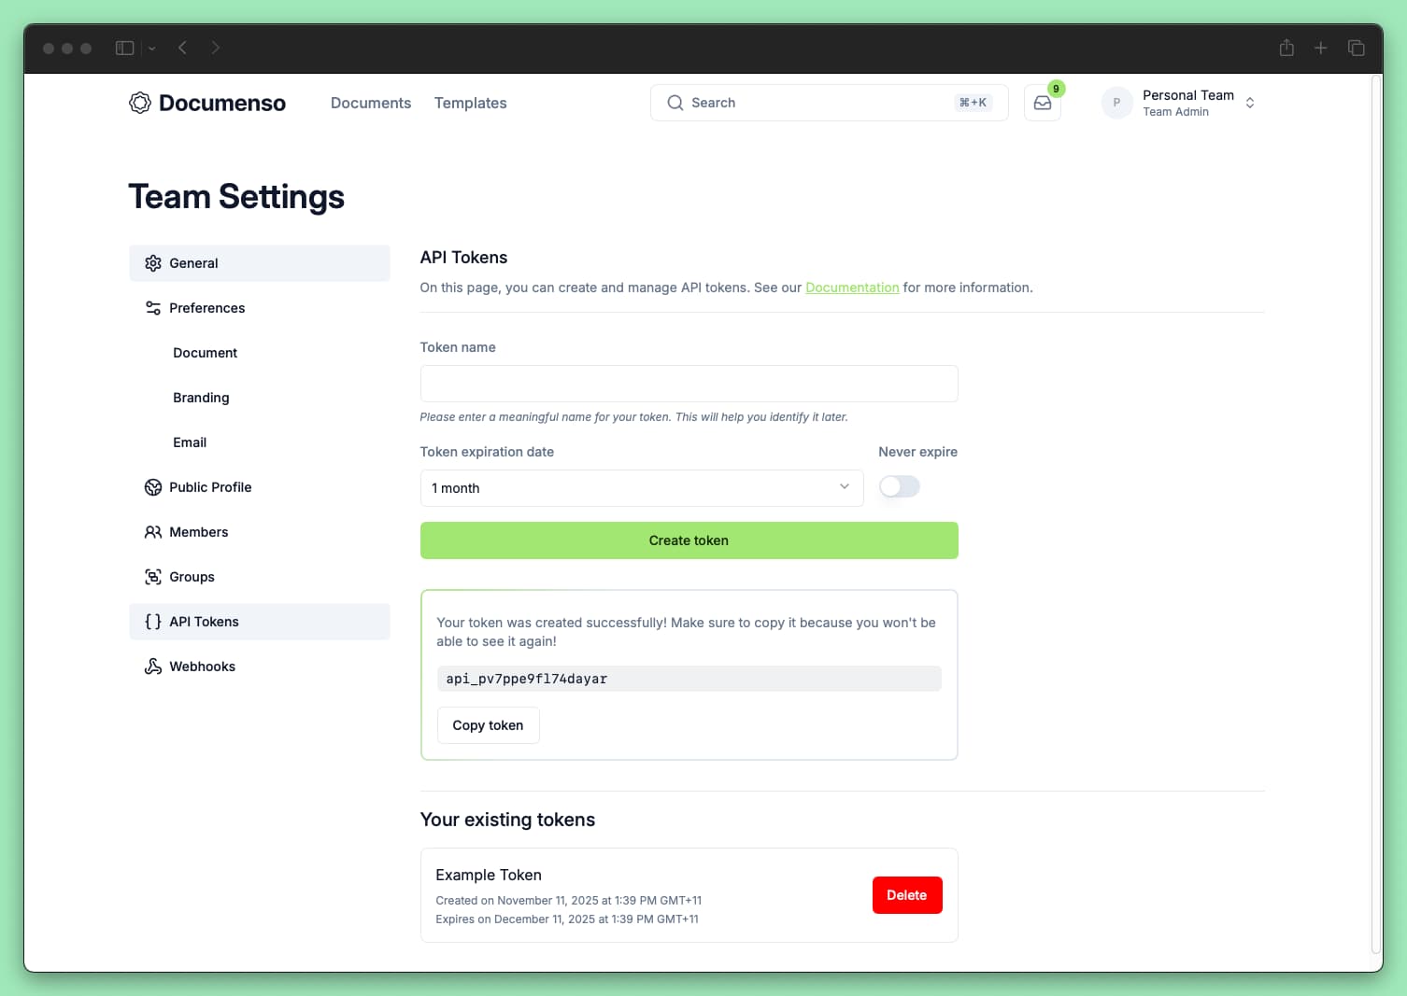Switch to the Templates section
The width and height of the screenshot is (1407, 996).
[470, 103]
